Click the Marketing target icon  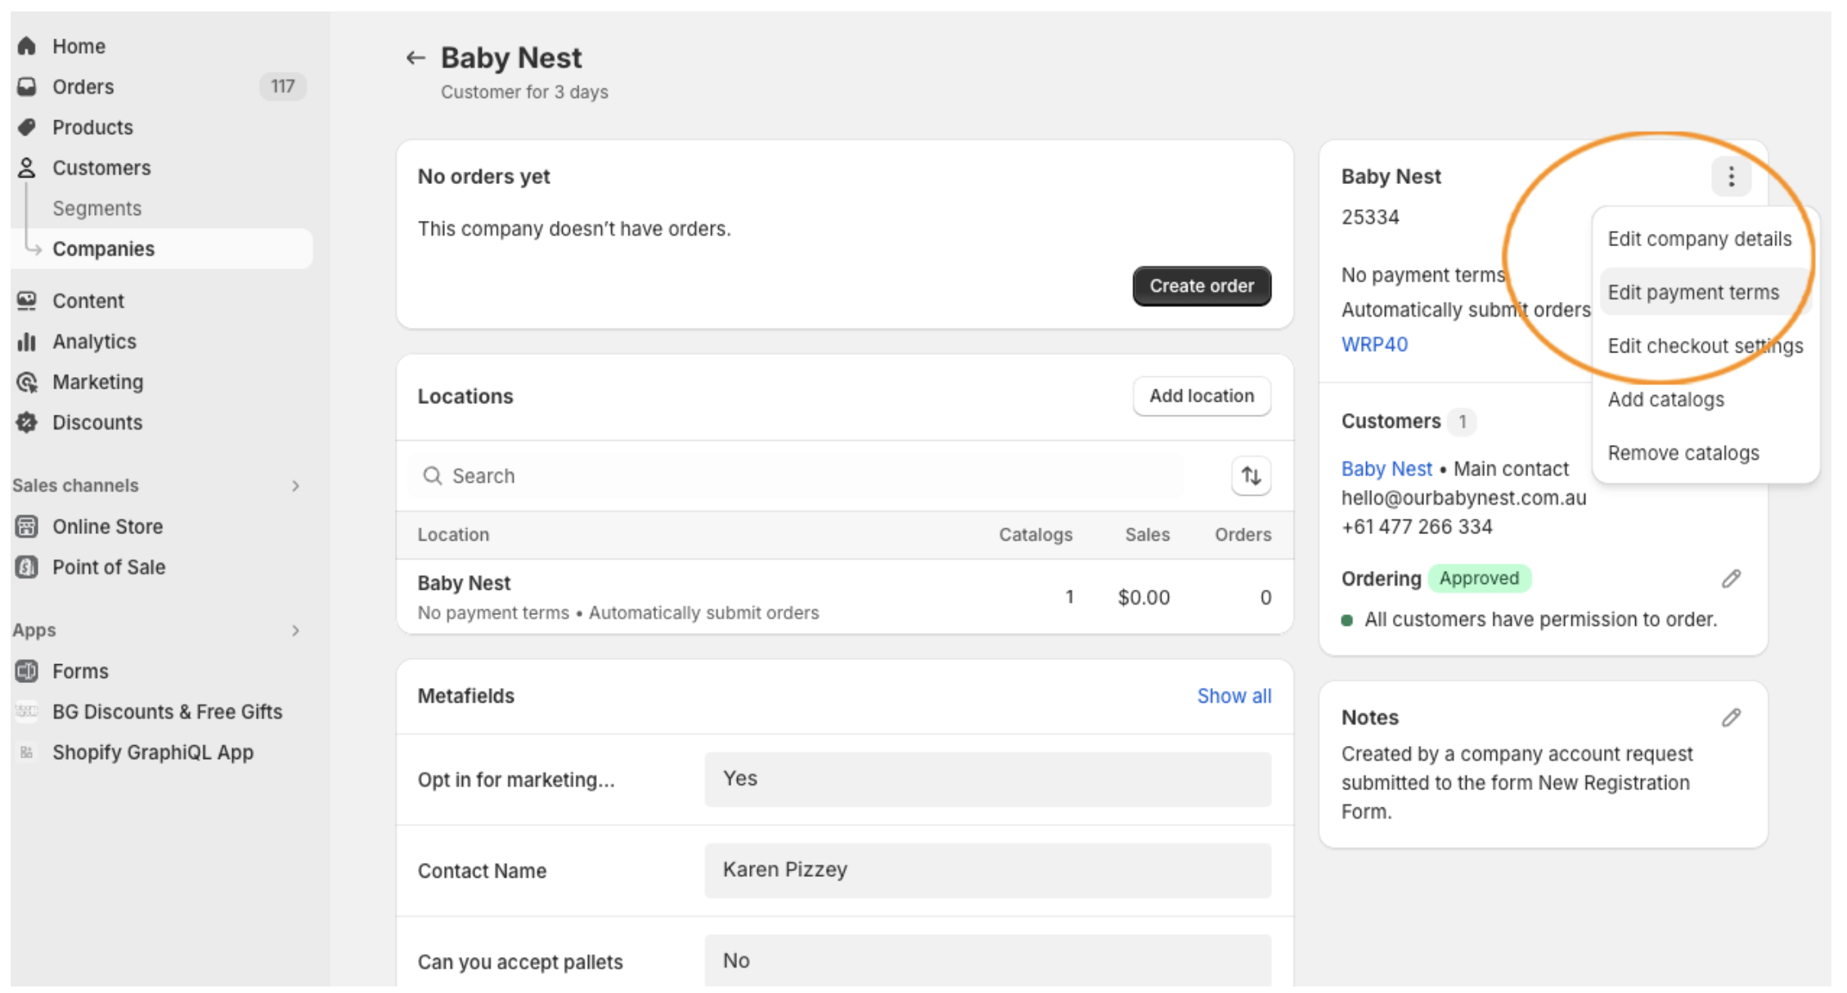(x=27, y=382)
